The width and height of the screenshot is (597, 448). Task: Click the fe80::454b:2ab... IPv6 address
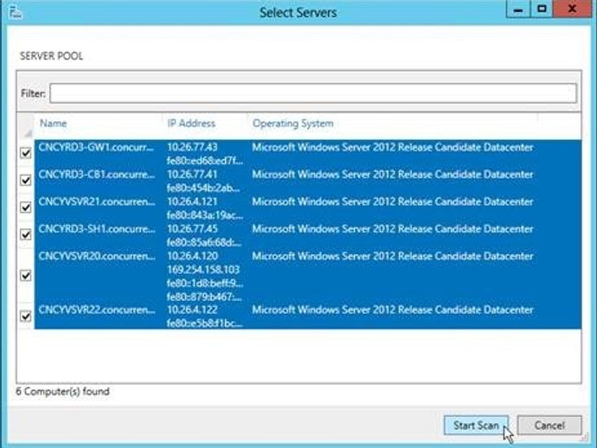203,188
